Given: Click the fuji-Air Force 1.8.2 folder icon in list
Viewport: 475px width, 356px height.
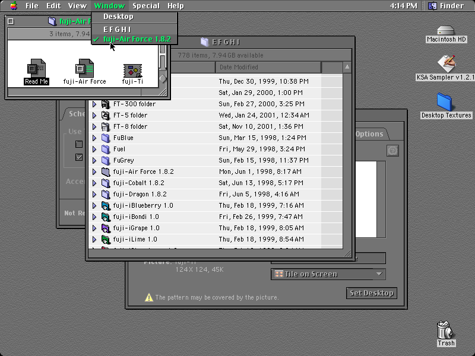Looking at the screenshot, I should click(x=106, y=172).
